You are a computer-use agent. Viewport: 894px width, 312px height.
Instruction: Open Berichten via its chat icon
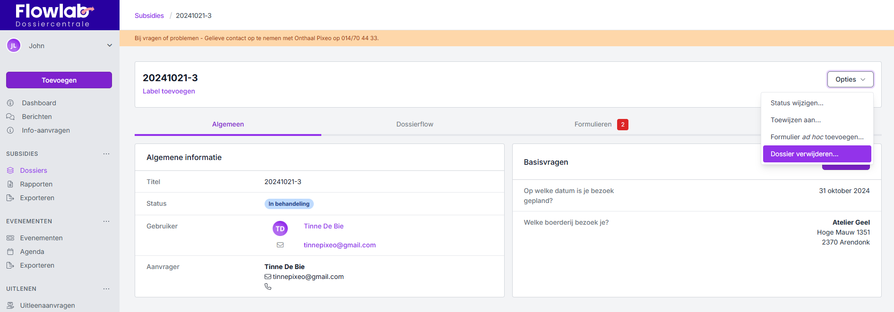pyautogui.click(x=10, y=117)
